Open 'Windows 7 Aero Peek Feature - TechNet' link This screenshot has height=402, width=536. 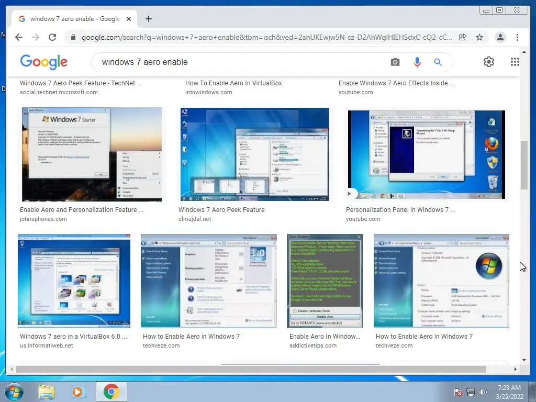81,83
